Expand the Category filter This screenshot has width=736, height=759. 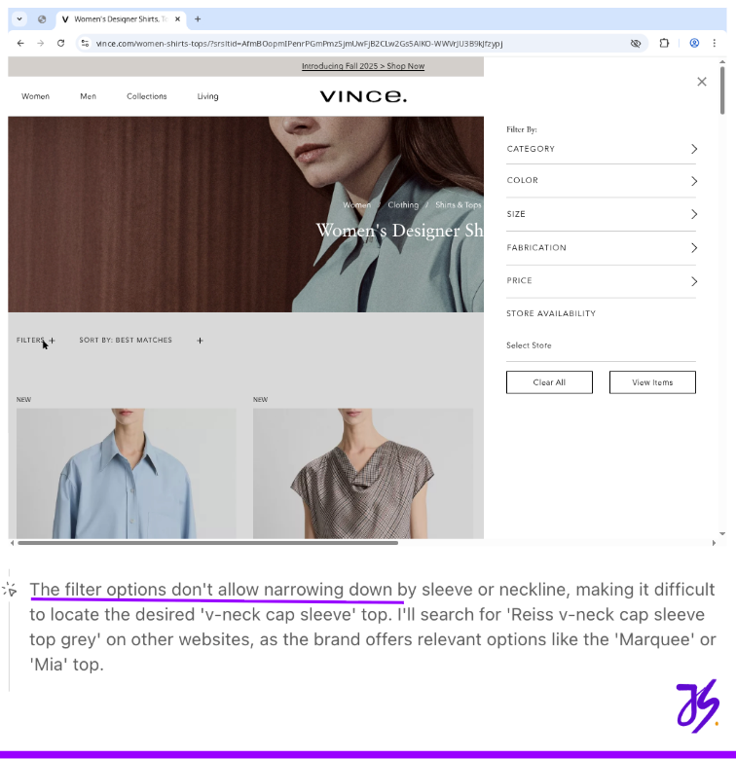point(601,149)
